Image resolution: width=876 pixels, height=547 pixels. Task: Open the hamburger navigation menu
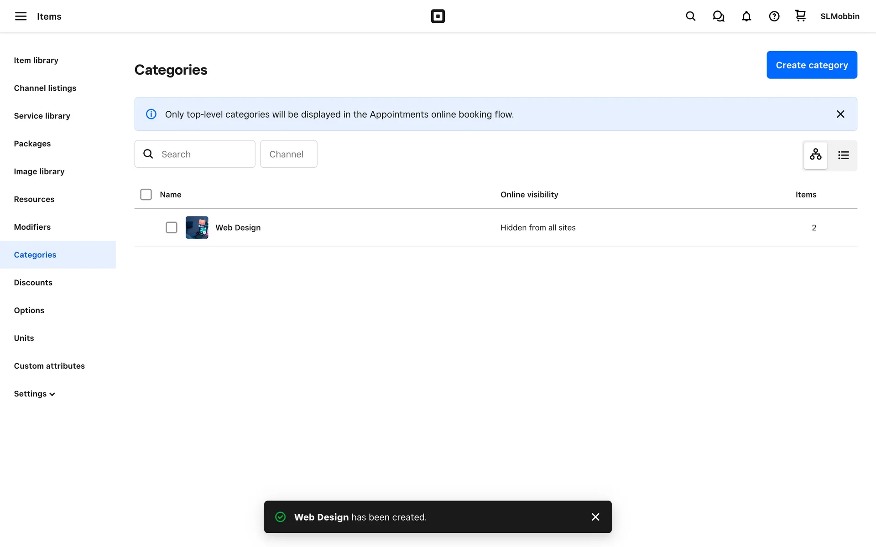[21, 16]
